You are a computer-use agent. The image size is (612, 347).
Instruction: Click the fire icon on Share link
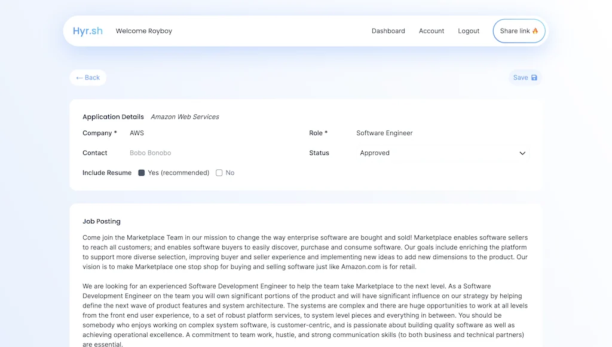[x=535, y=31]
